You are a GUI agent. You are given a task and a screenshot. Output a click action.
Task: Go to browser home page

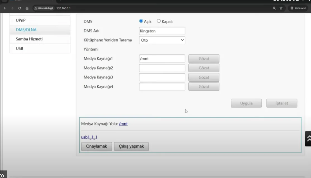pos(27,8)
